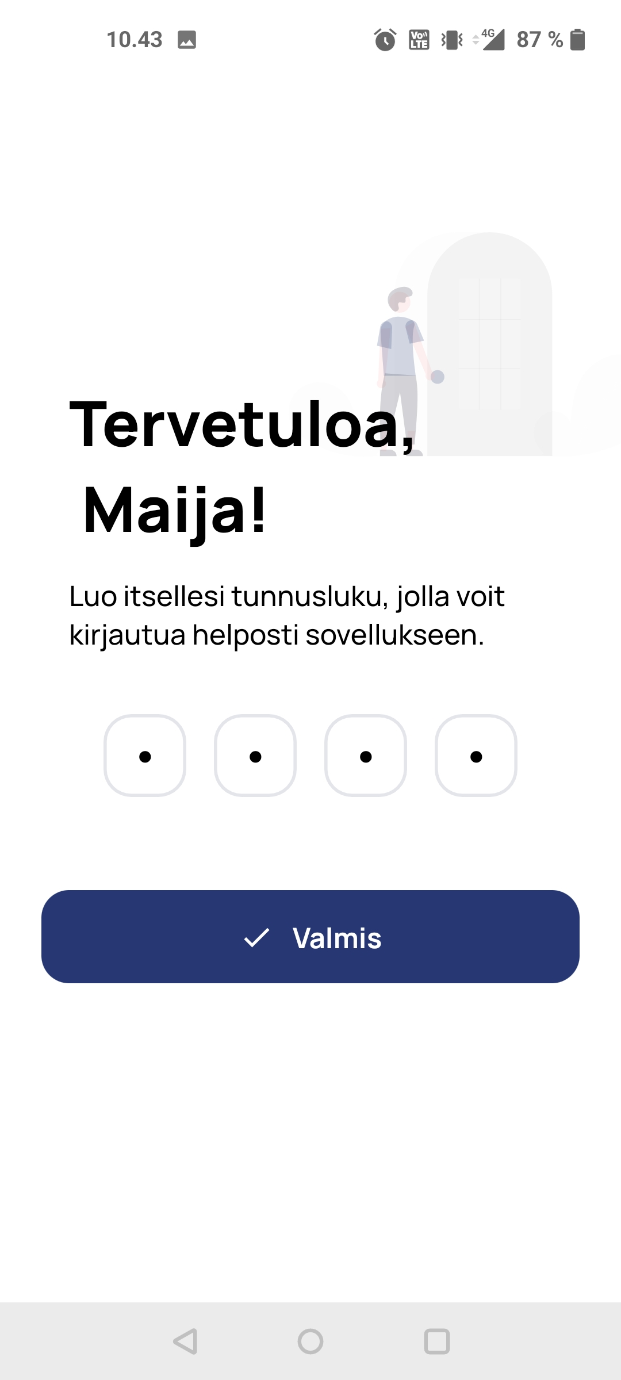Tap the checkmark icon on Valmis button
Screen dimensions: 621x1380
coord(256,937)
